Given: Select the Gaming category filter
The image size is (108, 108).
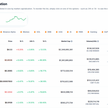Looking at the screenshot, I should pos(92,32).
